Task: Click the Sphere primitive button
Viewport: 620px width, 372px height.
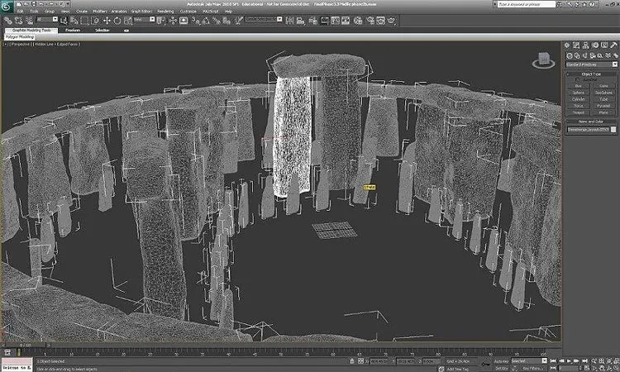Action: point(579,92)
